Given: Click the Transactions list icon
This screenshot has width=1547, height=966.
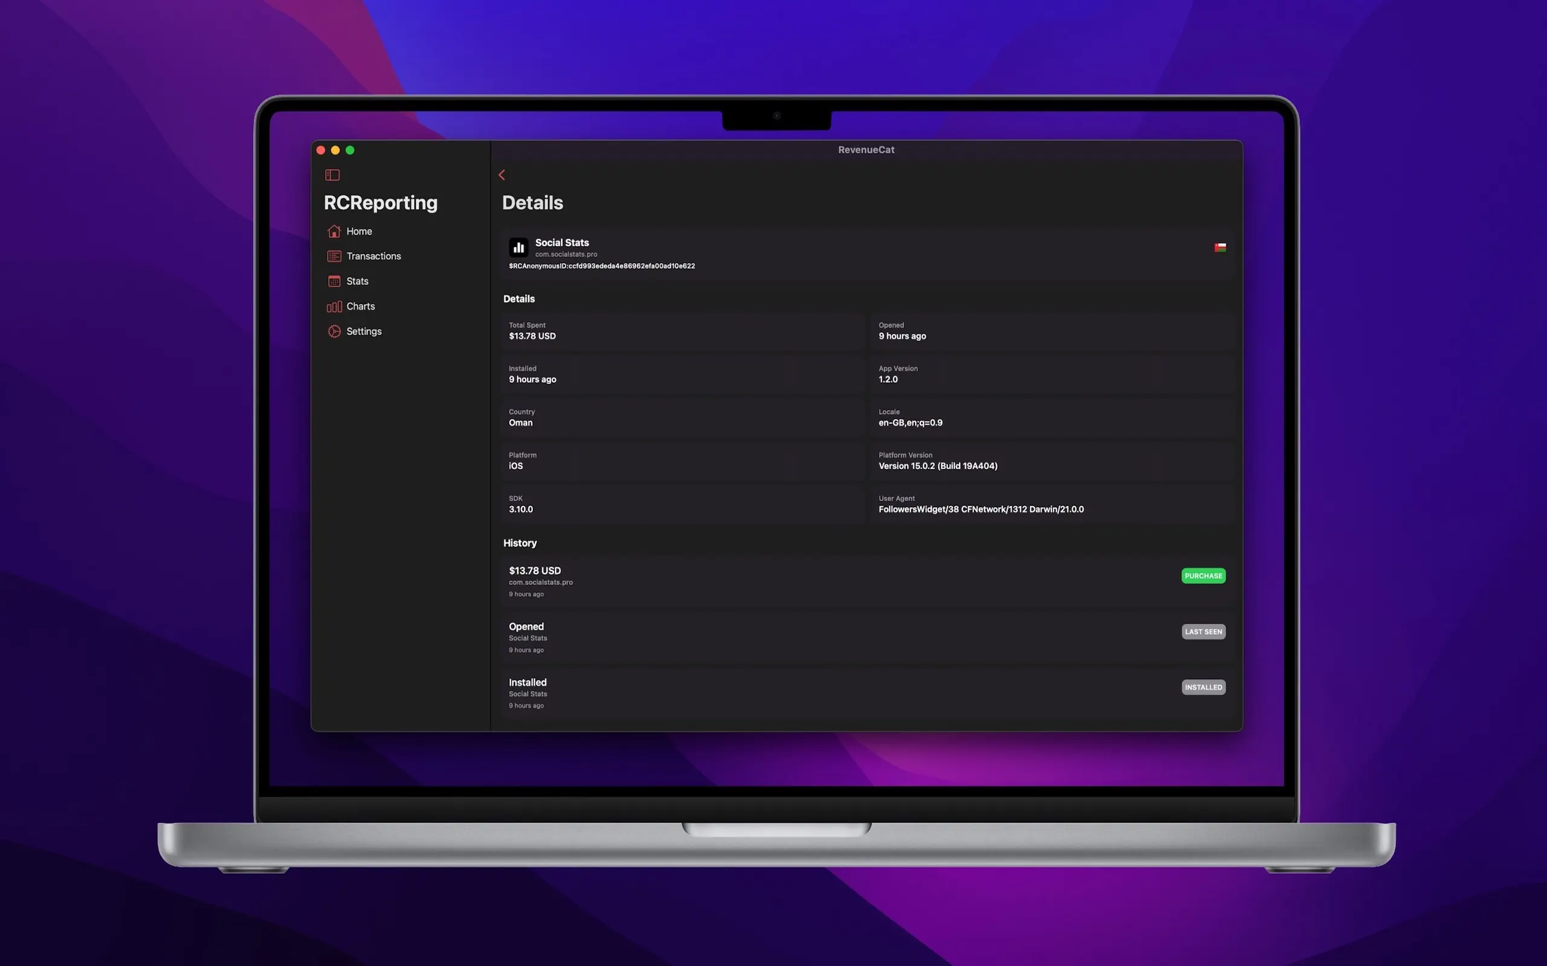Looking at the screenshot, I should (x=334, y=256).
